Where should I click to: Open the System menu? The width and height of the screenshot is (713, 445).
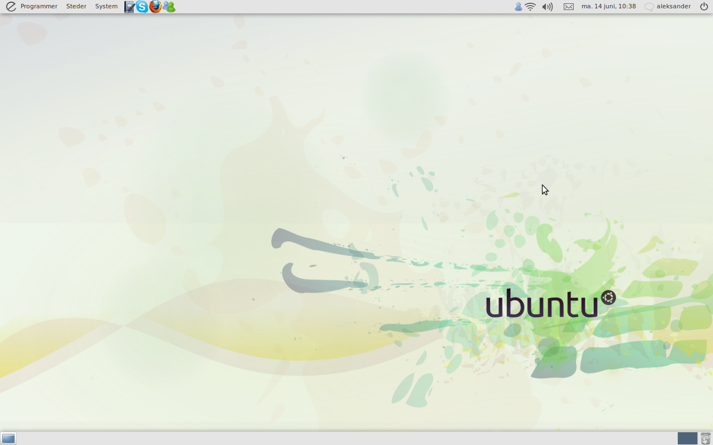[x=106, y=7]
